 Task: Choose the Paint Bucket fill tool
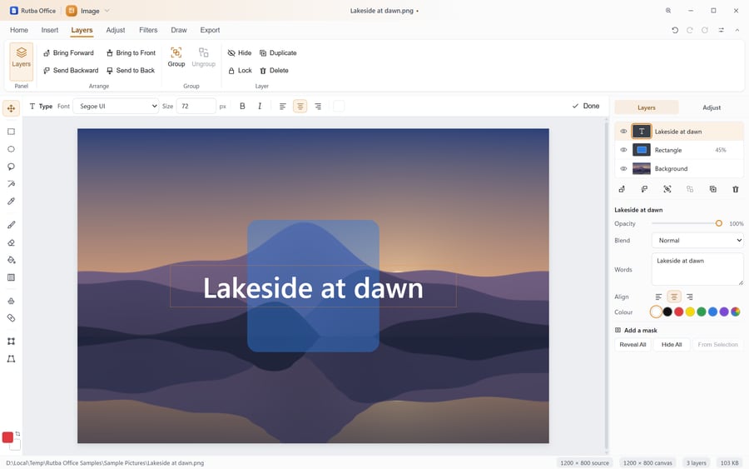tap(11, 260)
